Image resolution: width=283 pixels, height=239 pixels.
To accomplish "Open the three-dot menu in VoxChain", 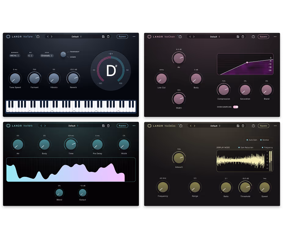I will coord(275,37).
